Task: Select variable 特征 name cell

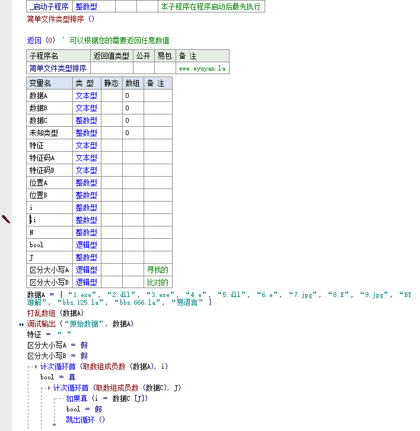Action: 49,145
